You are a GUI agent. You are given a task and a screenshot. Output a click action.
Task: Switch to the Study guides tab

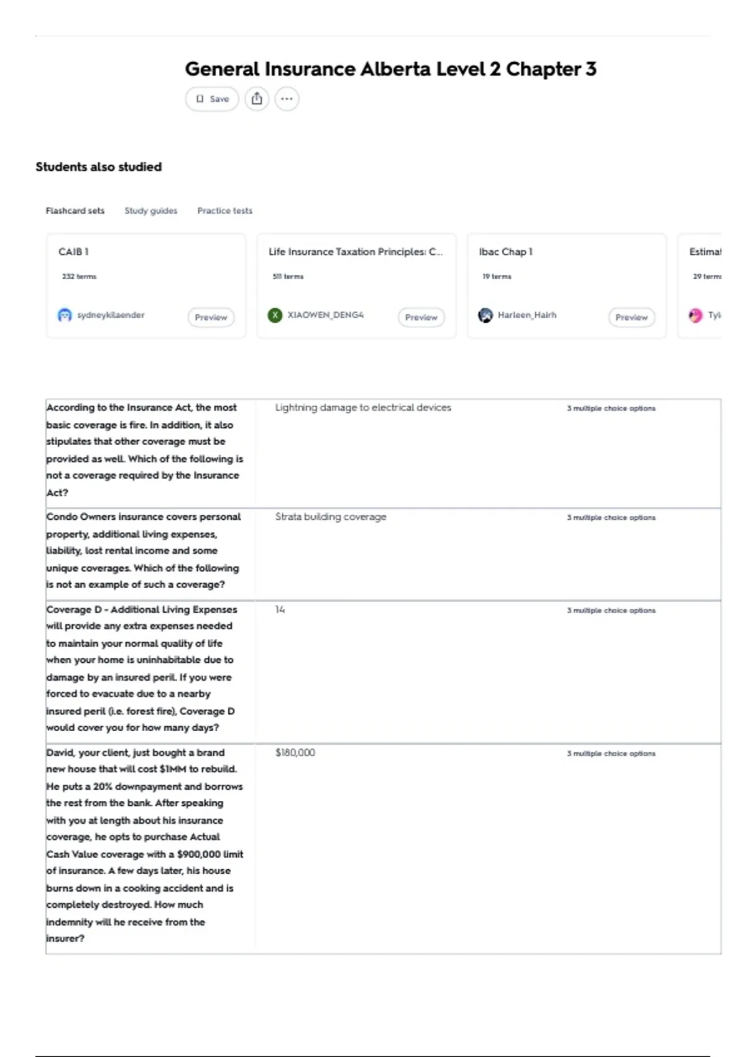[151, 211]
